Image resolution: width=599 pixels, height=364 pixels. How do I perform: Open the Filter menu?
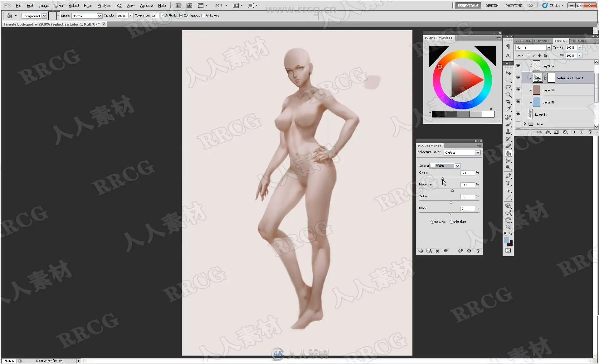coord(88,6)
